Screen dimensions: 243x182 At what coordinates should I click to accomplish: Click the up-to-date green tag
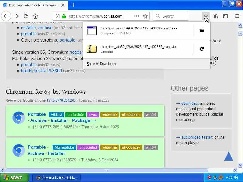click(76, 115)
